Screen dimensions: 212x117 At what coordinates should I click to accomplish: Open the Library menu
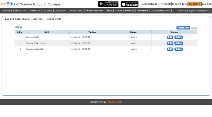coord(118,11)
